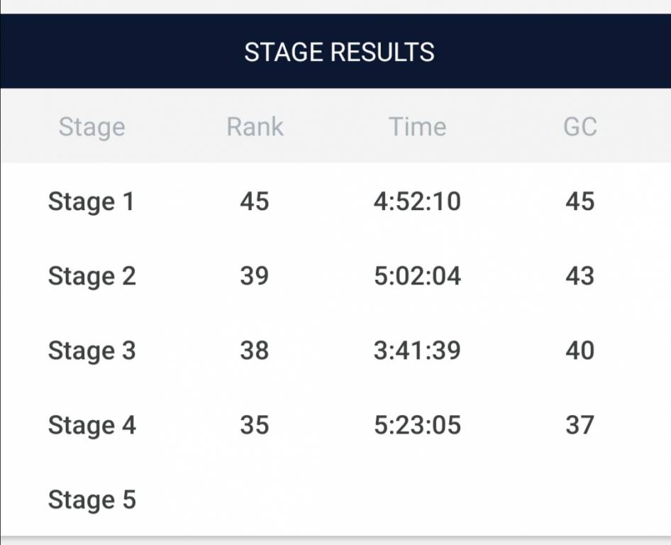Select Stage 1 rank value 45
This screenshot has width=671, height=545.
tap(255, 202)
